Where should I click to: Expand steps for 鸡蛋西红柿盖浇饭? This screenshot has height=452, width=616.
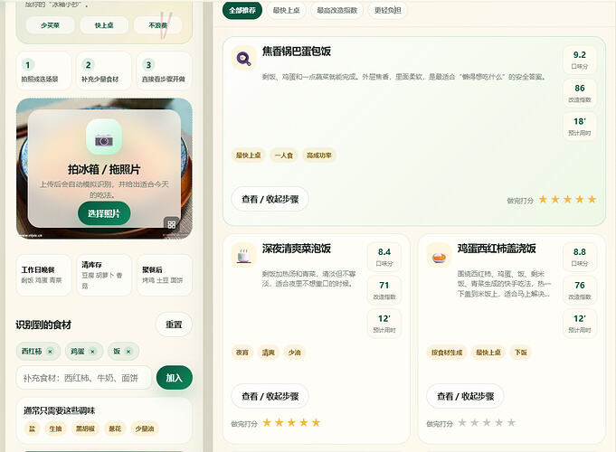(465, 396)
